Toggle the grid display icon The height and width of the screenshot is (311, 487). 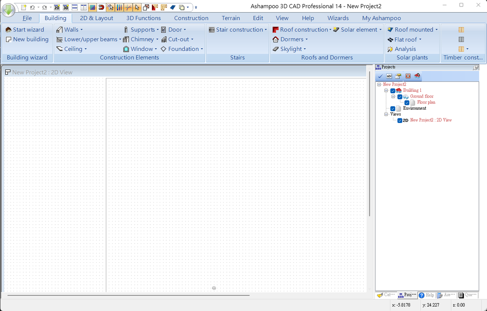pyautogui.click(x=92, y=7)
